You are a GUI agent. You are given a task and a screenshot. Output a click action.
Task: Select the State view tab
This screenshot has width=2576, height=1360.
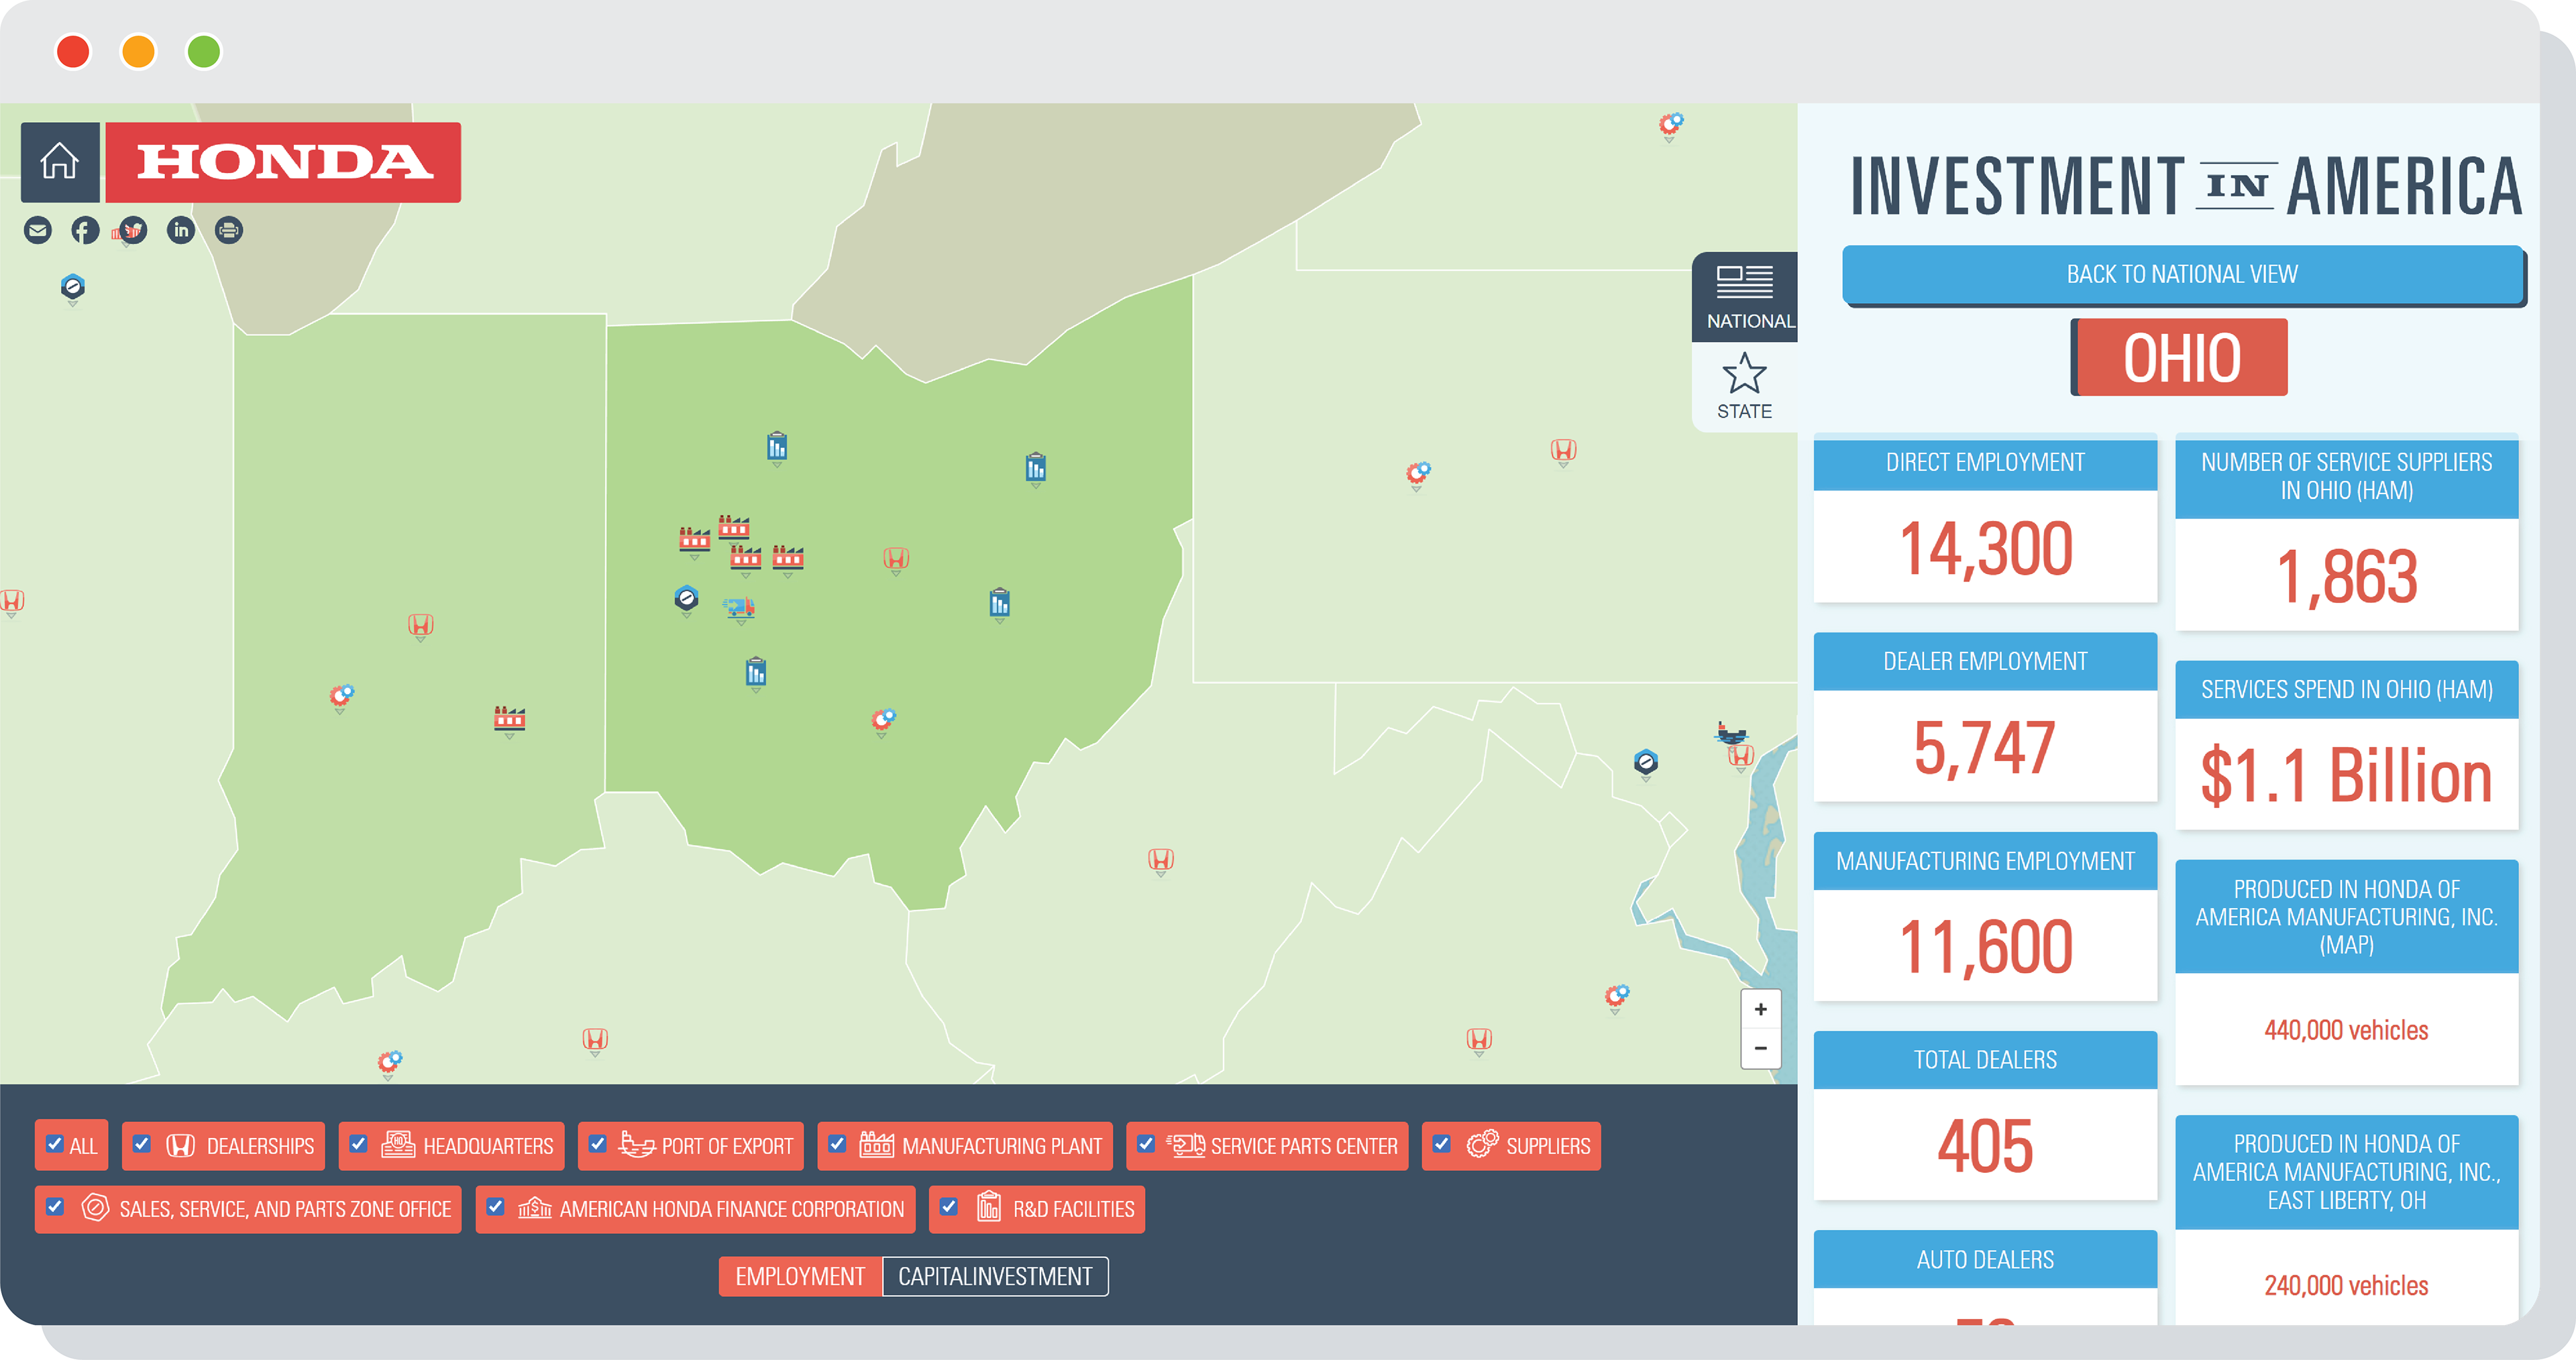(1745, 386)
